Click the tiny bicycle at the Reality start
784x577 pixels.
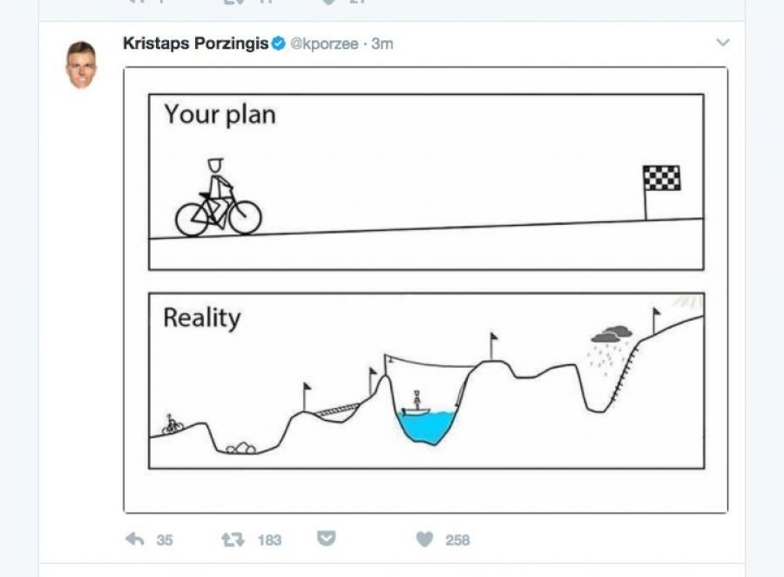coord(172,424)
